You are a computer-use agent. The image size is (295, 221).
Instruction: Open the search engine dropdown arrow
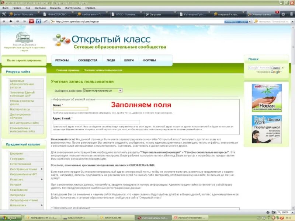tap(292, 22)
